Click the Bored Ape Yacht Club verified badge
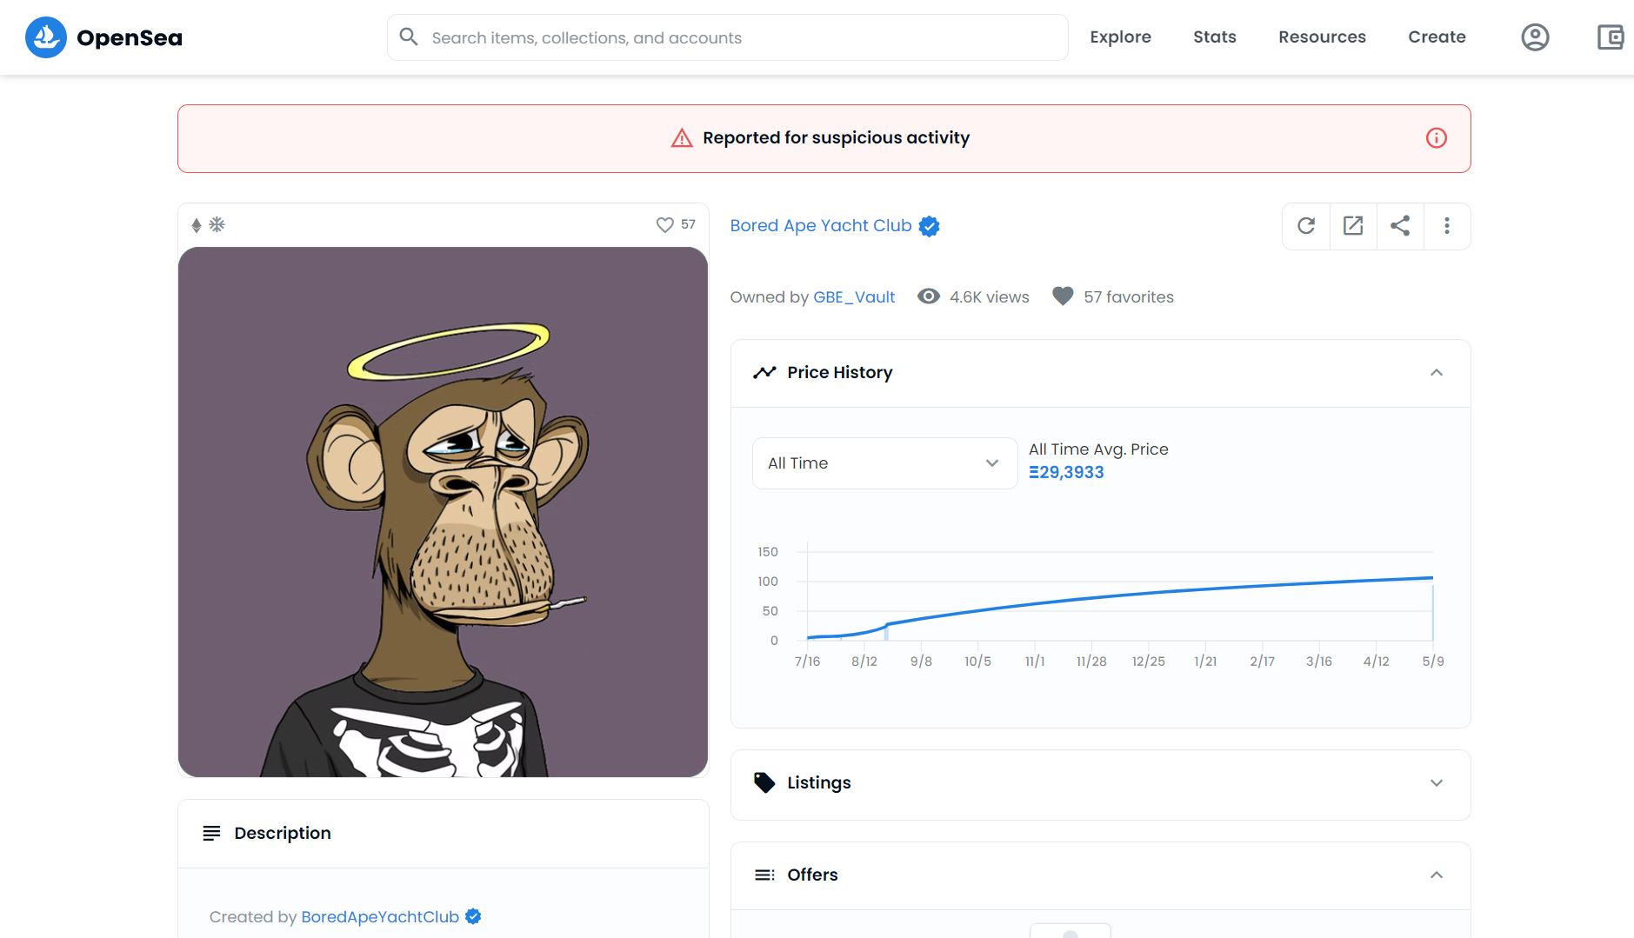 [x=930, y=226]
